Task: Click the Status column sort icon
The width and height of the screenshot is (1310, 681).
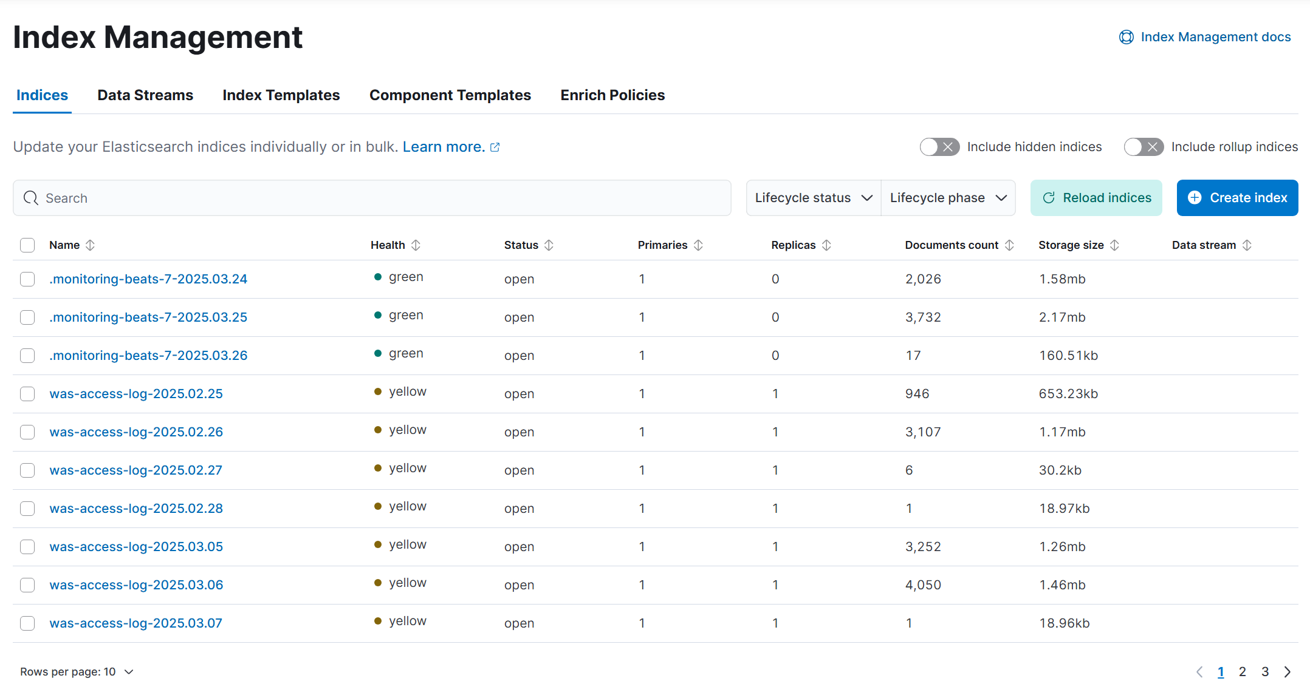Action: [549, 245]
